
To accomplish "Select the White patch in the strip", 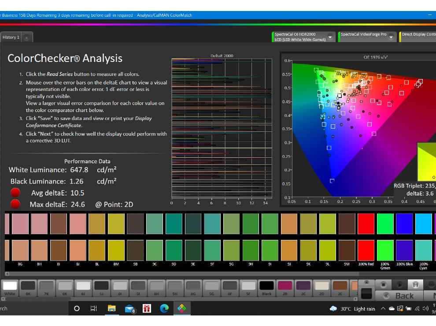I will click(x=10, y=288).
